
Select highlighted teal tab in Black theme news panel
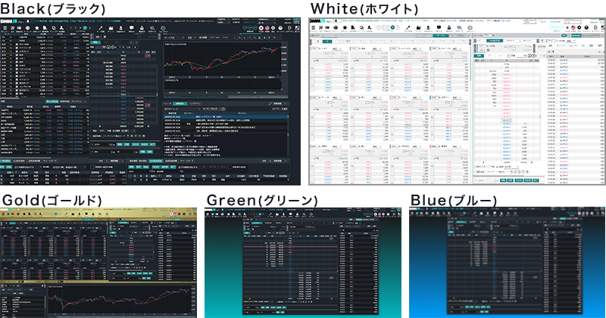coord(180,104)
